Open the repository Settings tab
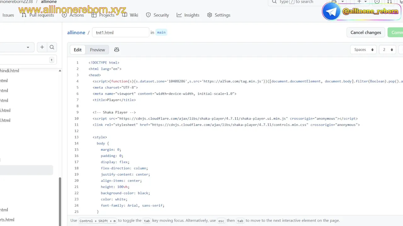Screen dimensions: 403x226 (x=219, y=15)
